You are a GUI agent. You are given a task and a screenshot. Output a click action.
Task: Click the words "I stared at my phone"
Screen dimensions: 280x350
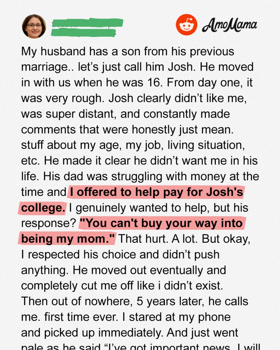[x=176, y=317]
